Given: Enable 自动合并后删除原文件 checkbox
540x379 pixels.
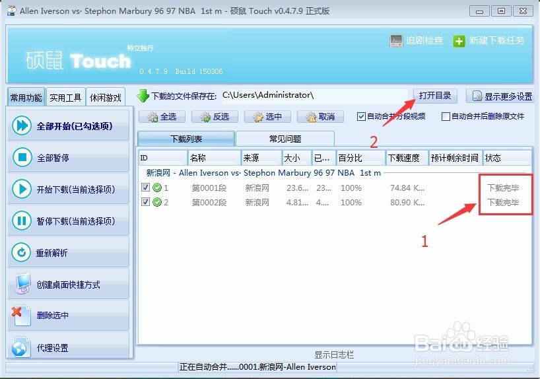Looking at the screenshot, I should pos(446,116).
